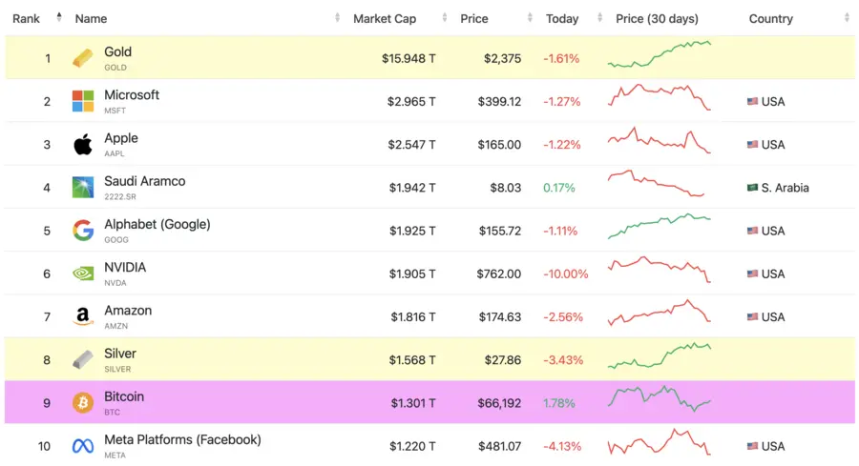Click NVIDIA's 30-day price chart

[x=659, y=270]
